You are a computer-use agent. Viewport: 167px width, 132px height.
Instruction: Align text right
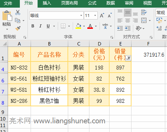(x=135, y=20)
